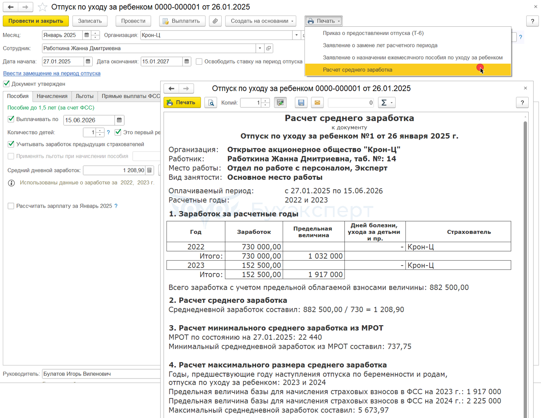Select Заявление о замене лет расчетного периода
The width and height of the screenshot is (541, 418).
[x=380, y=45]
